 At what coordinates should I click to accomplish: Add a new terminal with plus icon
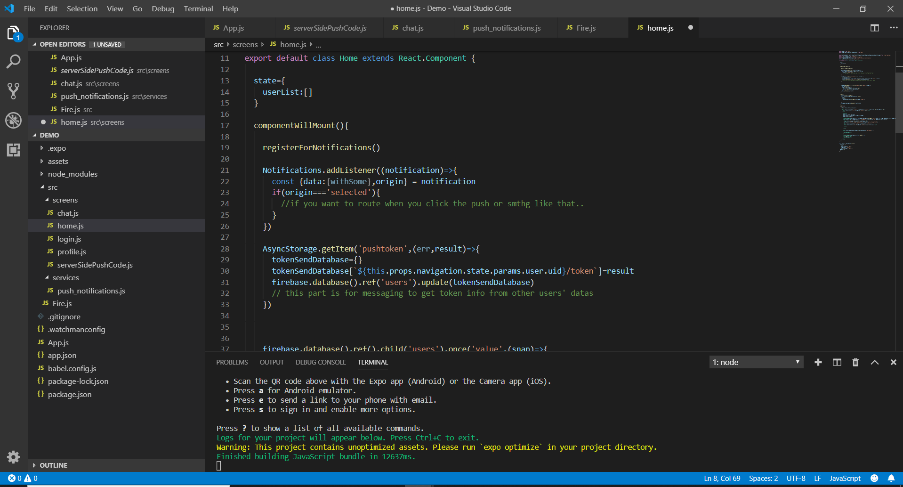(818, 362)
